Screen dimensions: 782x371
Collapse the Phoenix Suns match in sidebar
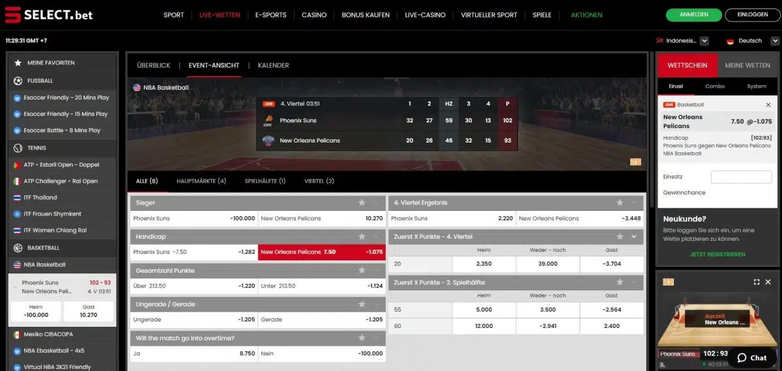(15, 287)
